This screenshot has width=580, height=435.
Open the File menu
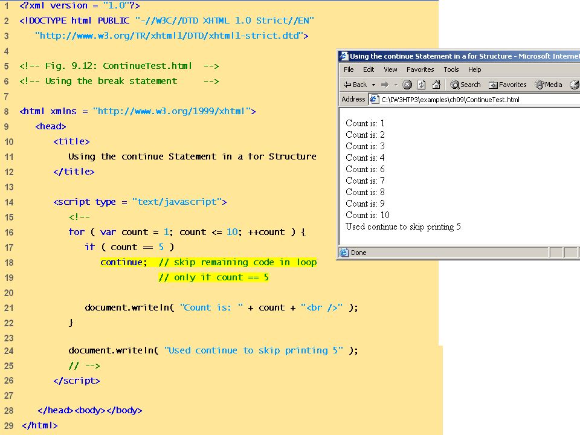[x=349, y=69]
